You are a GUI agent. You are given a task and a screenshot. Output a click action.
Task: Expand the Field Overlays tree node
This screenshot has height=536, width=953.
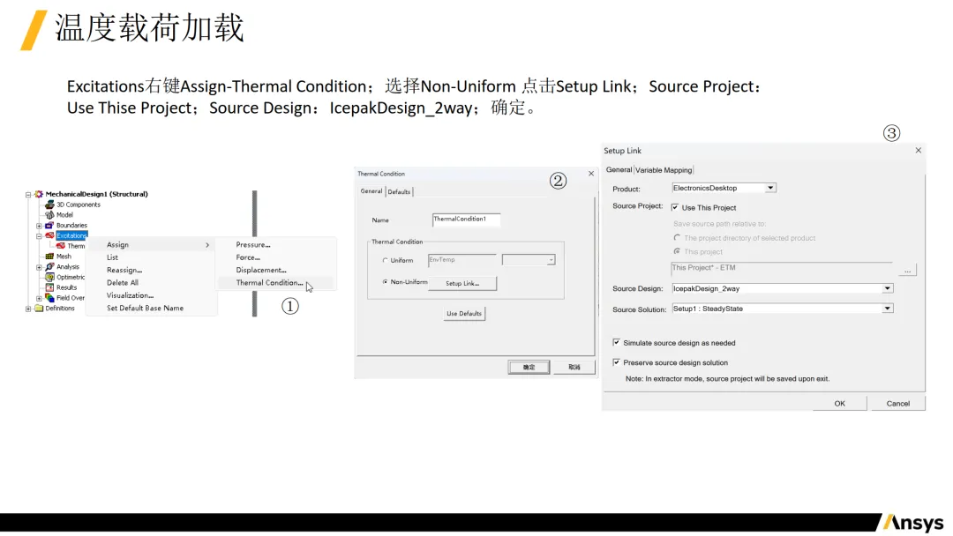pos(39,298)
